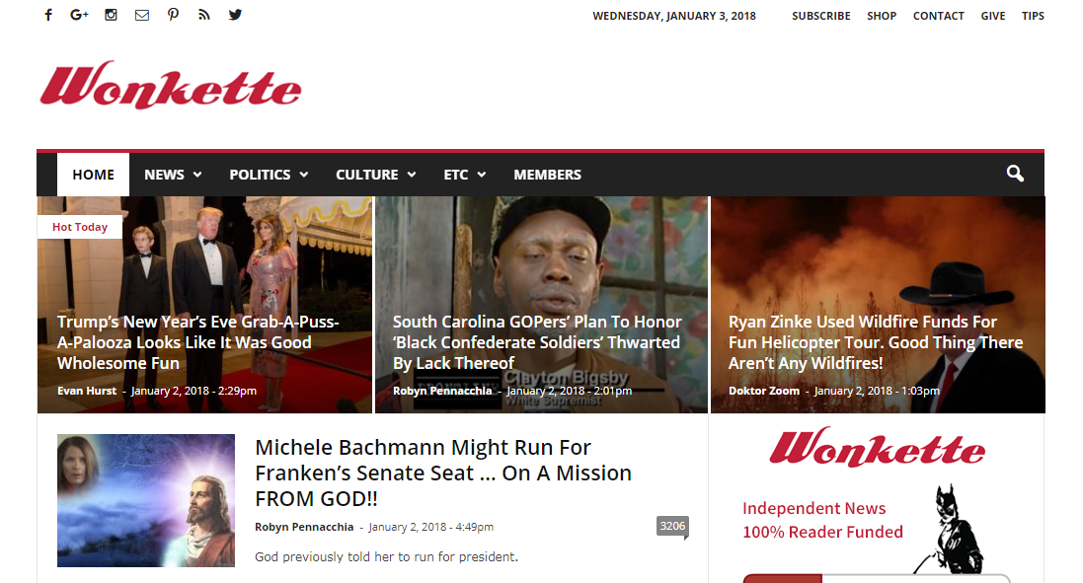Click the January 2, 2018 - 2:01pm timestamp

pos(569,391)
